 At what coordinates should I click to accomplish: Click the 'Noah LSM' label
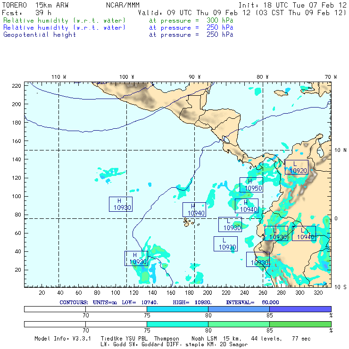point(204,339)
